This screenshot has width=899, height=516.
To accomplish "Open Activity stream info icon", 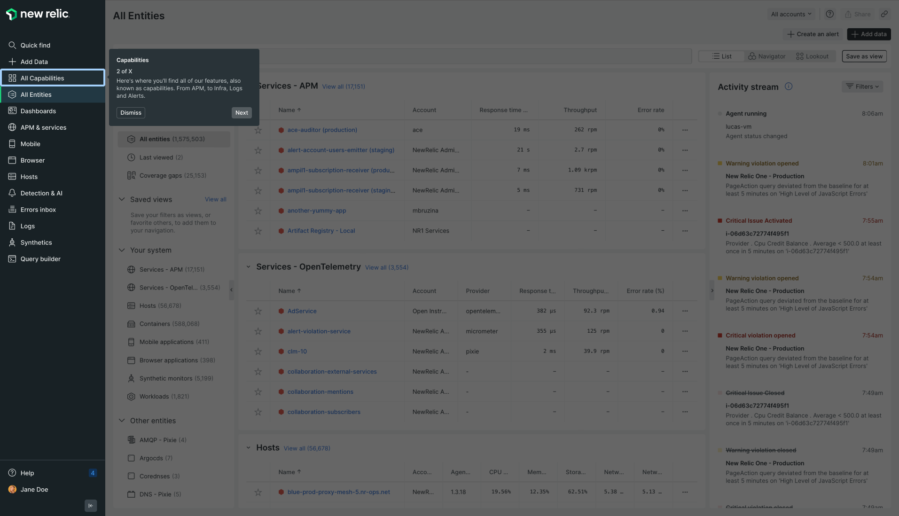I will click(789, 86).
